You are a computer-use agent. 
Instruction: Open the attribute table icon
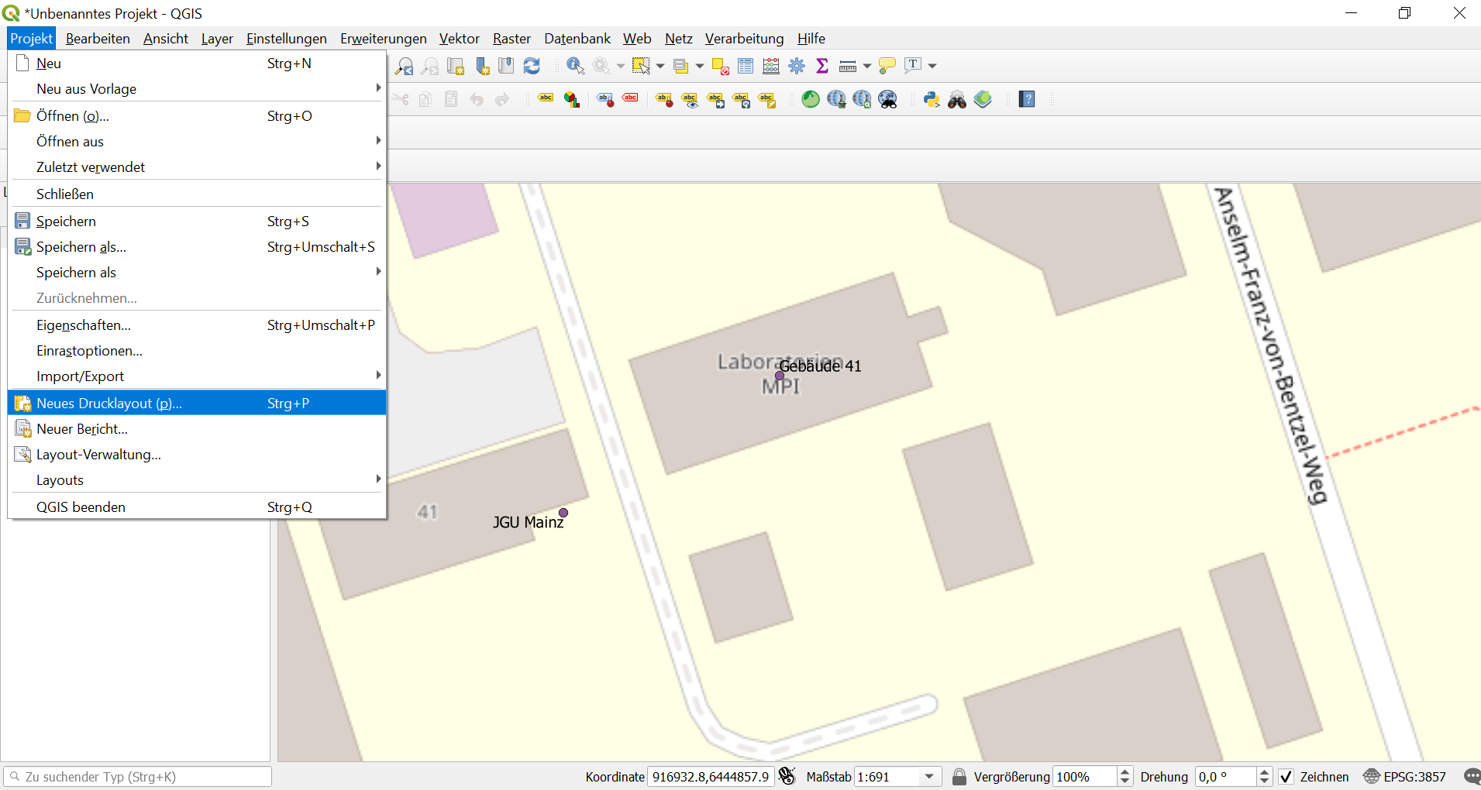click(746, 67)
